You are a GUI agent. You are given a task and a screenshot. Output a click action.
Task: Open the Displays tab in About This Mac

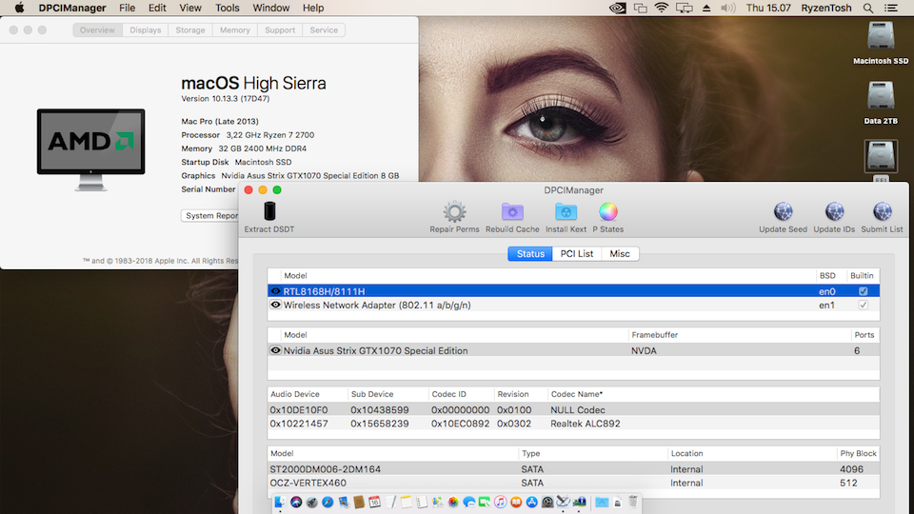click(x=146, y=30)
